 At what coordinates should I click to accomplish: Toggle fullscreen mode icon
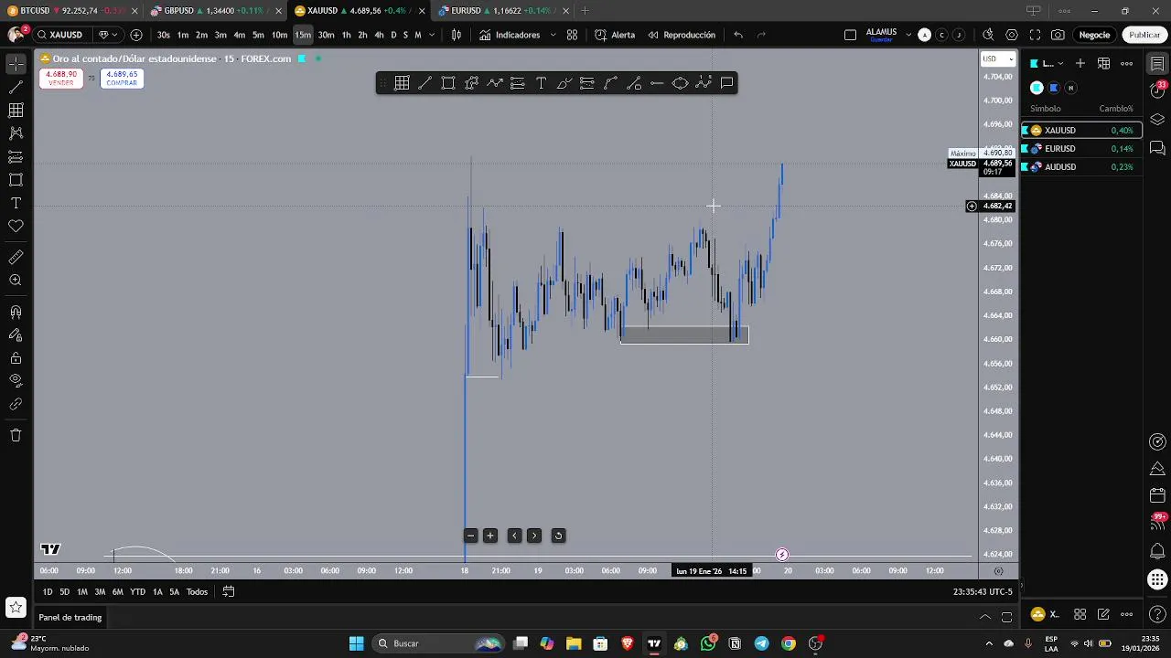pyautogui.click(x=1035, y=35)
